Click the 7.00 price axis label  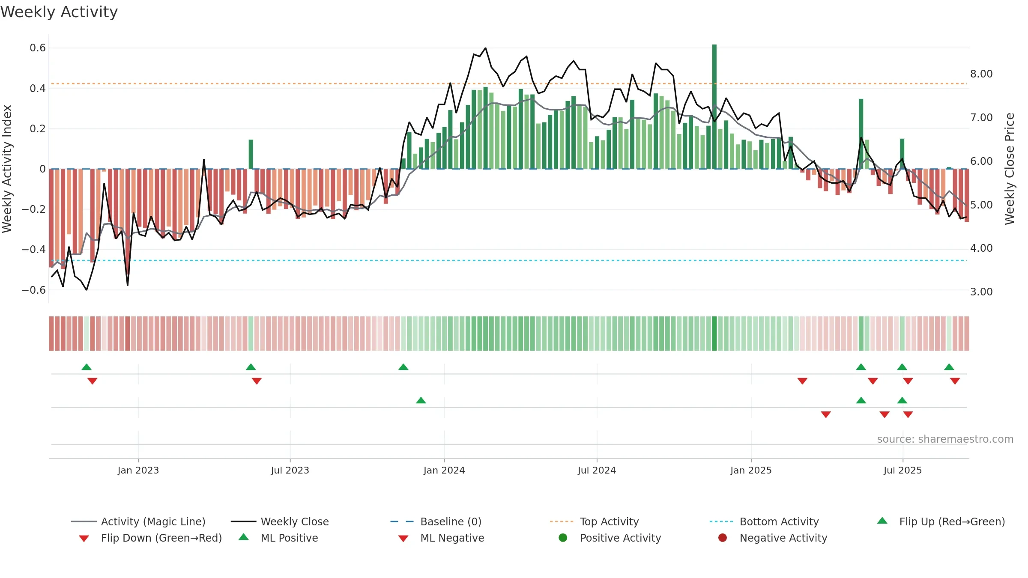click(x=981, y=118)
